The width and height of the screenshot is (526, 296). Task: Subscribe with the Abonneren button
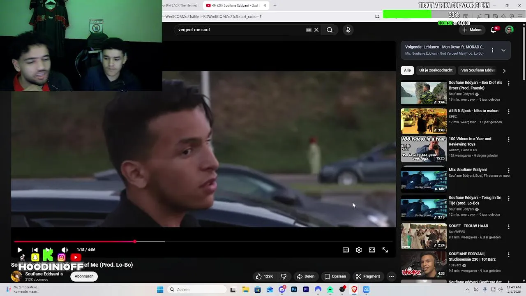tap(84, 276)
